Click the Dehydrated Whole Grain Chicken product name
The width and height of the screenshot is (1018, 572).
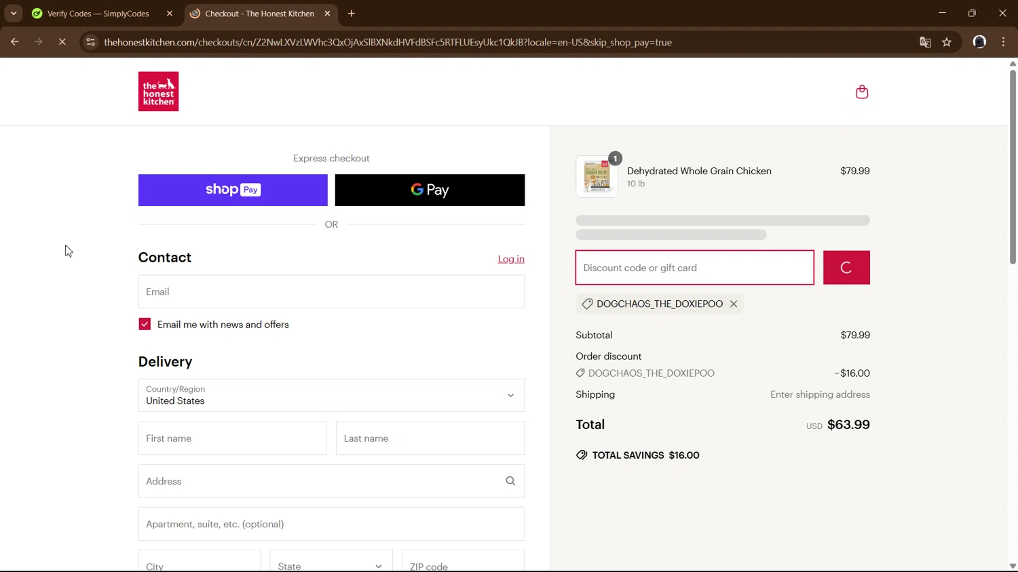click(699, 171)
